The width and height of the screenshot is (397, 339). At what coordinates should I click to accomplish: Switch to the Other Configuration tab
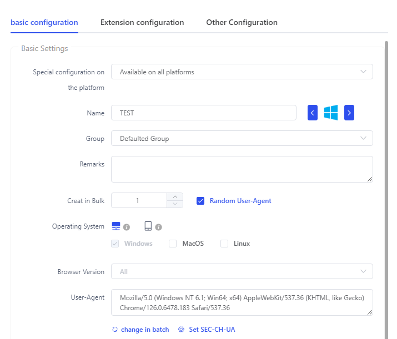[x=242, y=23]
